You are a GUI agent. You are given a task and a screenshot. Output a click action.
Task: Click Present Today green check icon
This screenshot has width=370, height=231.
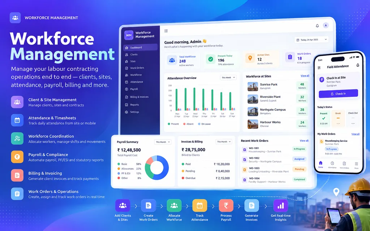[x=211, y=59]
